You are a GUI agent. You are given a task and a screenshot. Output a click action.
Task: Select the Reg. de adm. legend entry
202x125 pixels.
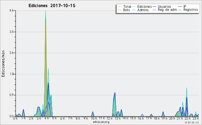pyautogui.click(x=165, y=10)
